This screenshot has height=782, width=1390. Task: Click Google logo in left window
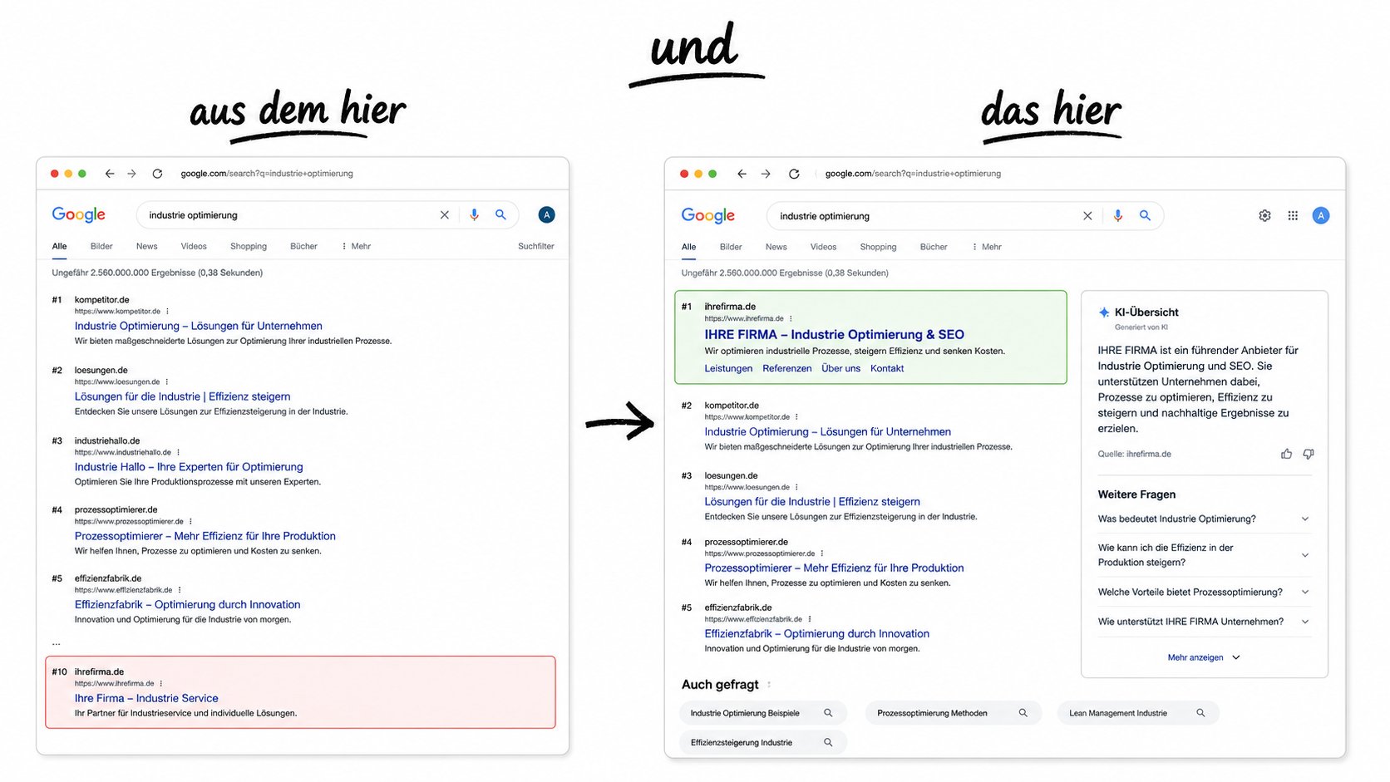pyautogui.click(x=79, y=214)
